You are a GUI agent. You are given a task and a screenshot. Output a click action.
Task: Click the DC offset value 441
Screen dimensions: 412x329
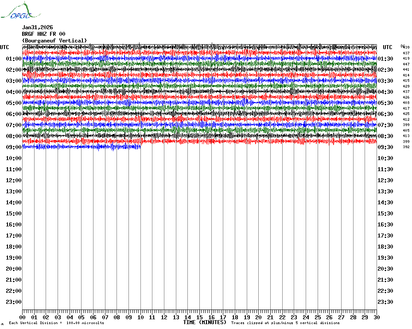406,69
